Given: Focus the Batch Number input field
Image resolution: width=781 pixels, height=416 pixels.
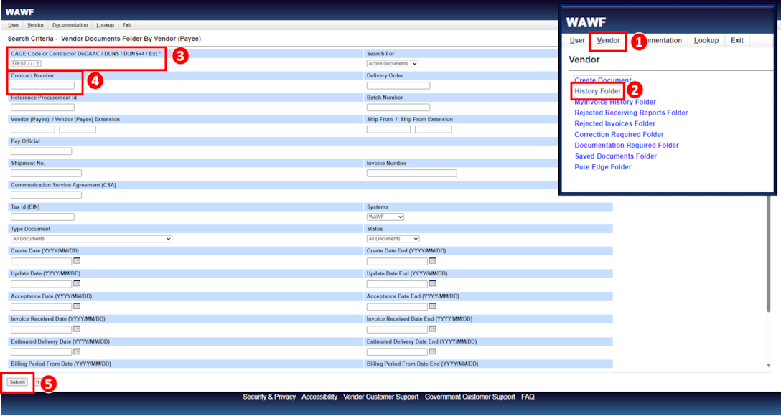Looking at the screenshot, I should click(398, 108).
